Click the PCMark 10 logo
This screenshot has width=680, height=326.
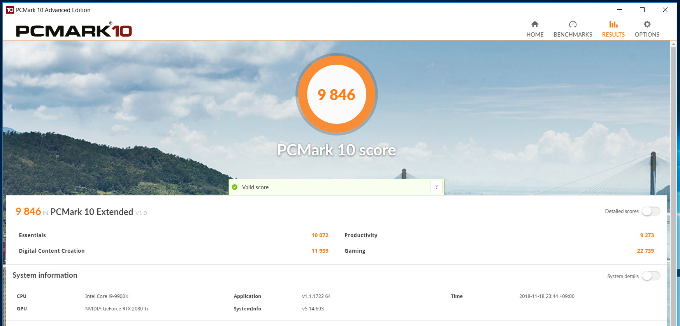click(x=74, y=30)
